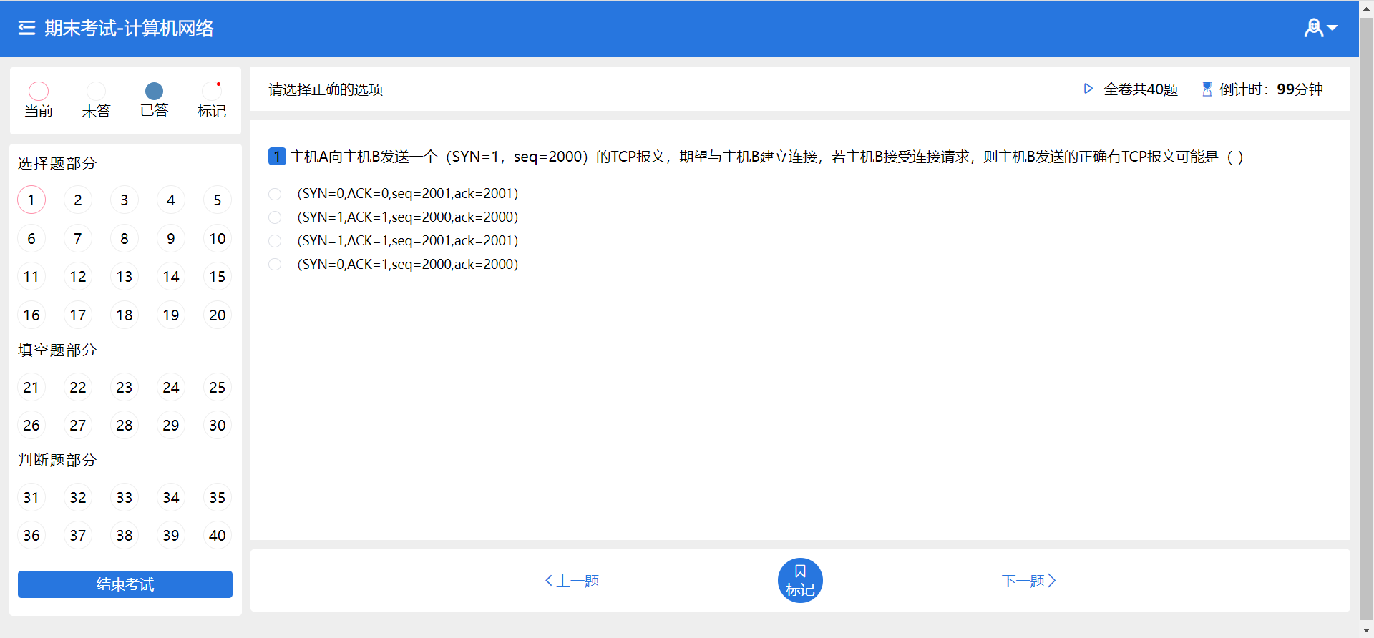The height and width of the screenshot is (638, 1374).
Task: Jump to question 16
Action: (x=31, y=315)
